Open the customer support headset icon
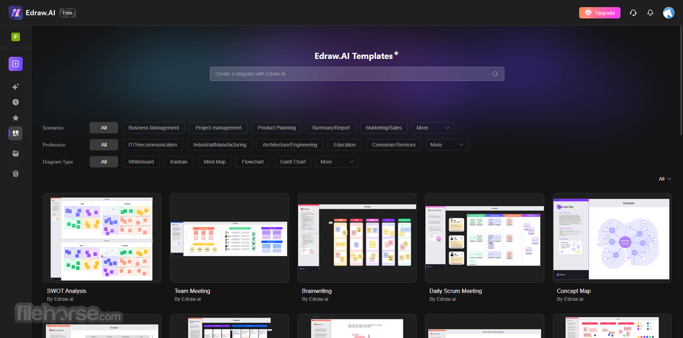This screenshot has width=683, height=338. click(x=633, y=13)
